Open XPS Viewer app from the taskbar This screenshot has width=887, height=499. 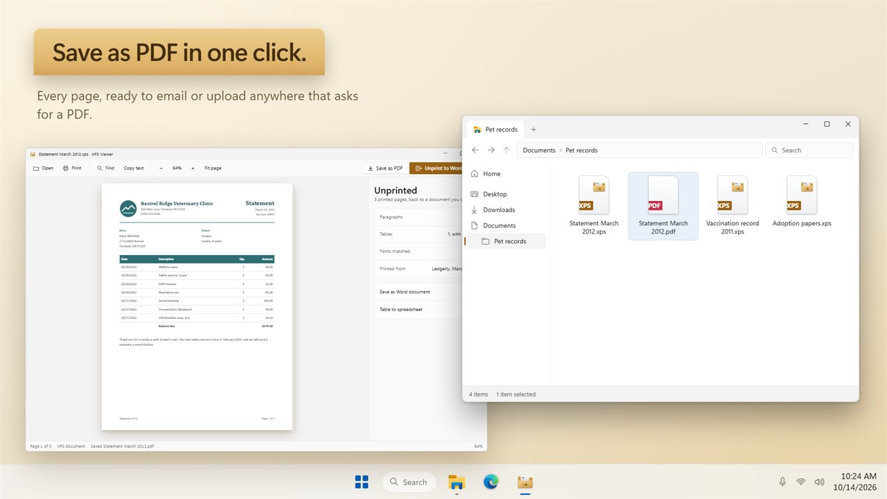(x=525, y=482)
